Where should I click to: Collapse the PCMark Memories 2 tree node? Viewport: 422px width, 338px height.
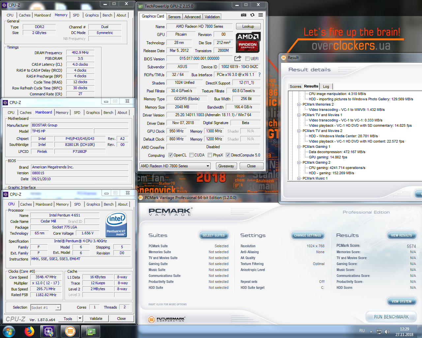(x=299, y=104)
